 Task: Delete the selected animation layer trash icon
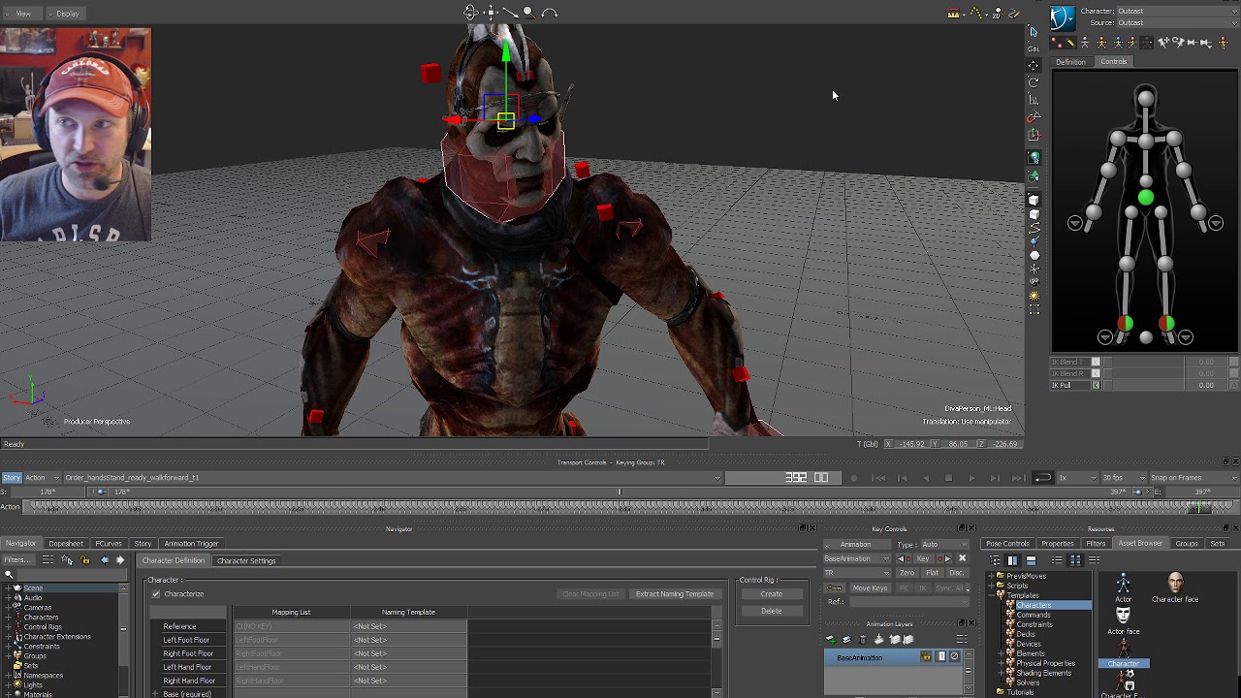(863, 639)
